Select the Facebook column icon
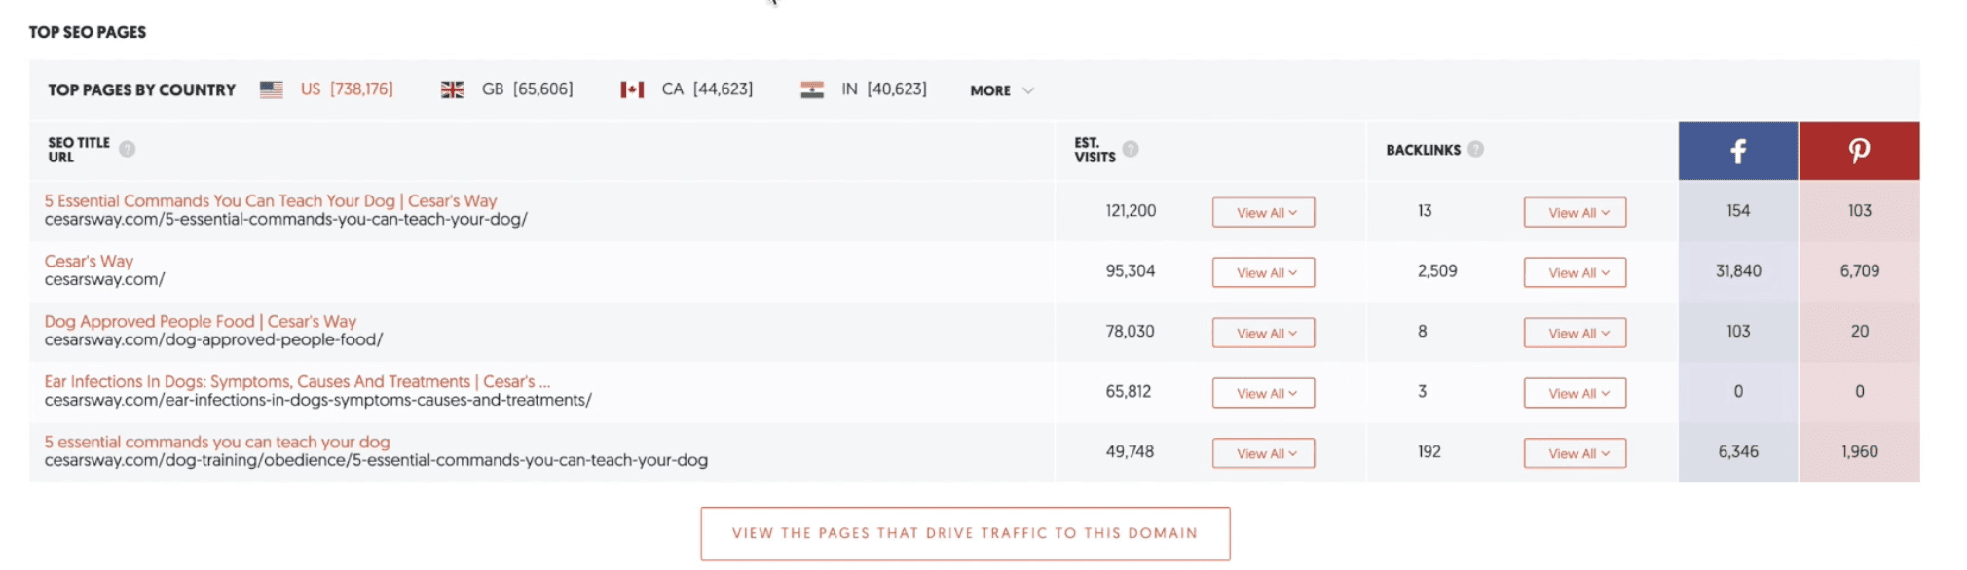The height and width of the screenshot is (570, 1967). click(1736, 149)
